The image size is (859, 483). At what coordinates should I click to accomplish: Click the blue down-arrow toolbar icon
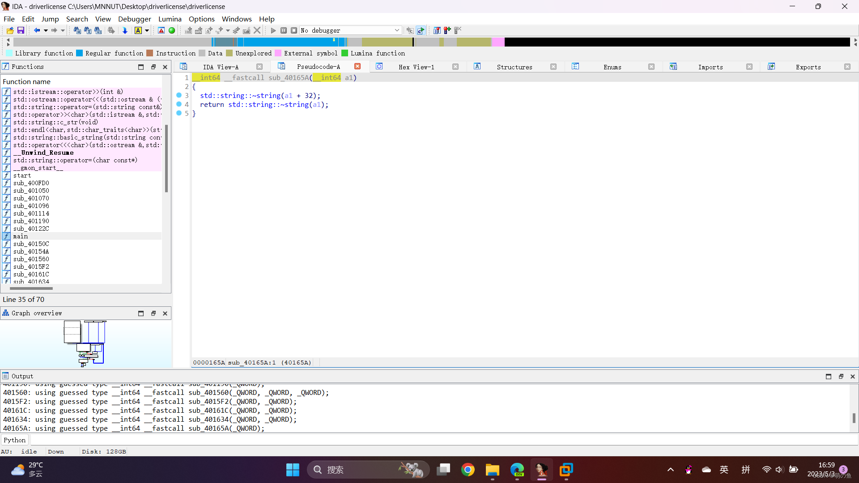coord(125,30)
